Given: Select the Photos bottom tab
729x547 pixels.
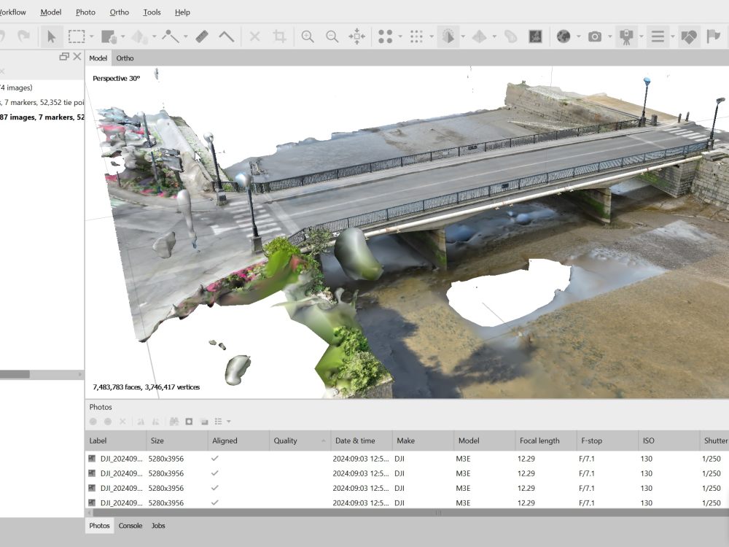Looking at the screenshot, I should click(x=99, y=526).
